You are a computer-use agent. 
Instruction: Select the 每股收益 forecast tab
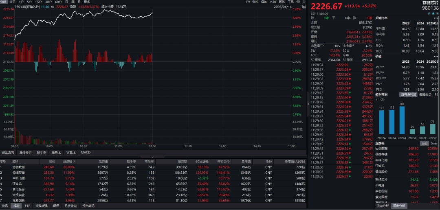pos(425,94)
